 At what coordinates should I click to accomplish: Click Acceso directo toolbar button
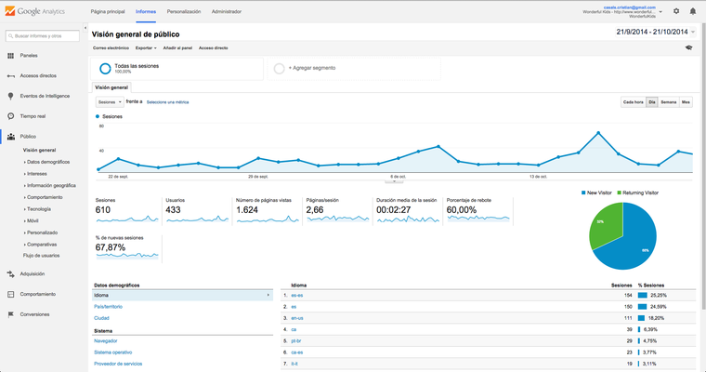pos(214,47)
